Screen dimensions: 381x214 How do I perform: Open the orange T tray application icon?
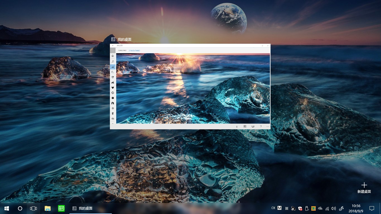[314, 208]
